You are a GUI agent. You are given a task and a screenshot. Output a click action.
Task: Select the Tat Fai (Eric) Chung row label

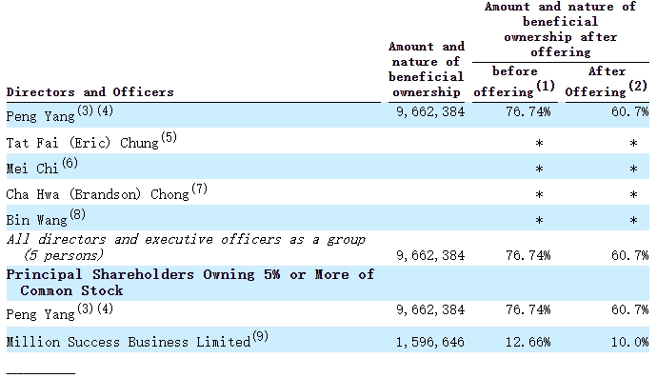point(83,143)
